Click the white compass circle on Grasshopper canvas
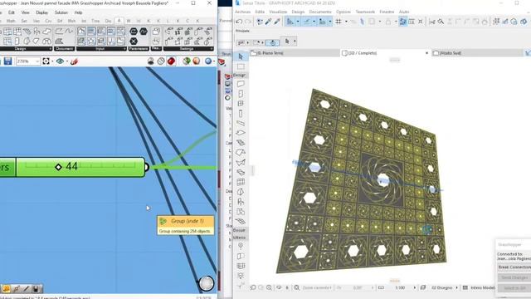Viewport: 531px width, 299px height. 207,283
